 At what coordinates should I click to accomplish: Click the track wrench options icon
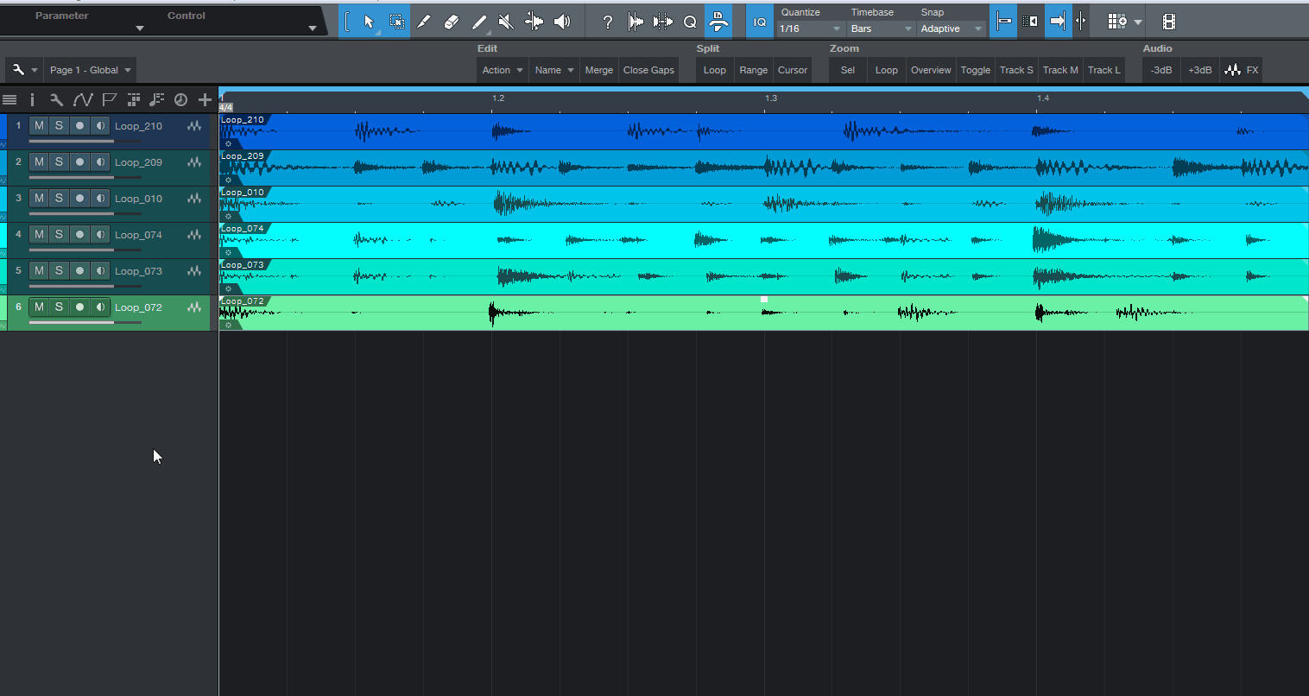[x=56, y=99]
